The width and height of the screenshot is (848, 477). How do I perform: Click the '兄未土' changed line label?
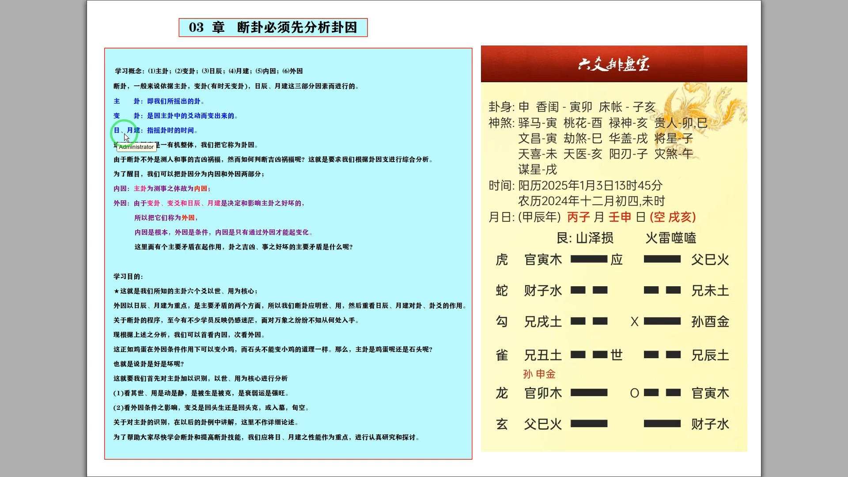click(x=710, y=291)
